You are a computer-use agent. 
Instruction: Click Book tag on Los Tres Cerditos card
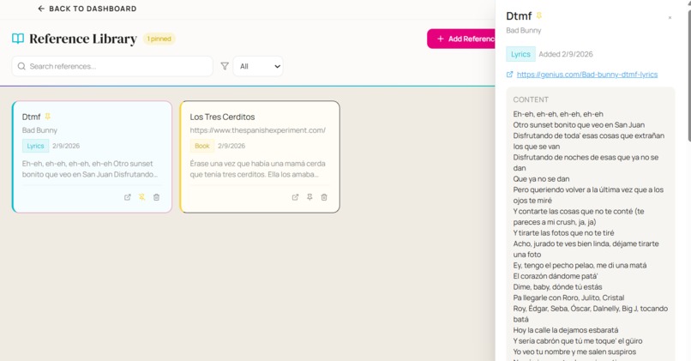(x=202, y=146)
